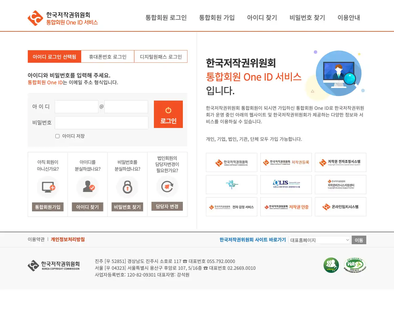Click the WA web accessibility badge
394x315 pixels.
click(x=355, y=265)
